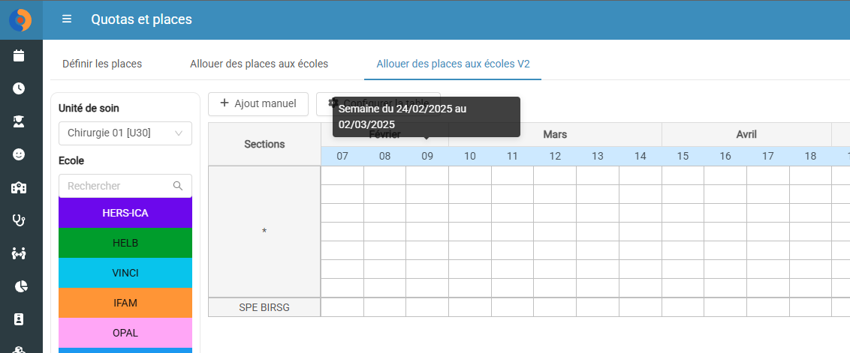Open the clock icon in the sidebar
The width and height of the screenshot is (850, 353).
19,88
